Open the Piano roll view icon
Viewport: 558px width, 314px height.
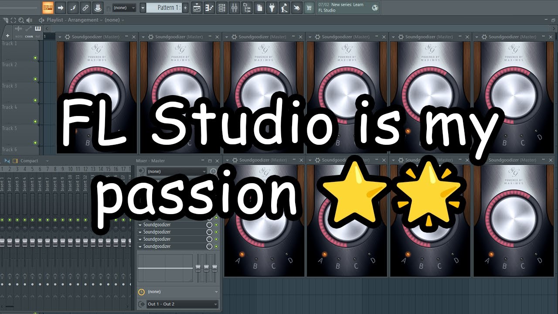point(209,7)
